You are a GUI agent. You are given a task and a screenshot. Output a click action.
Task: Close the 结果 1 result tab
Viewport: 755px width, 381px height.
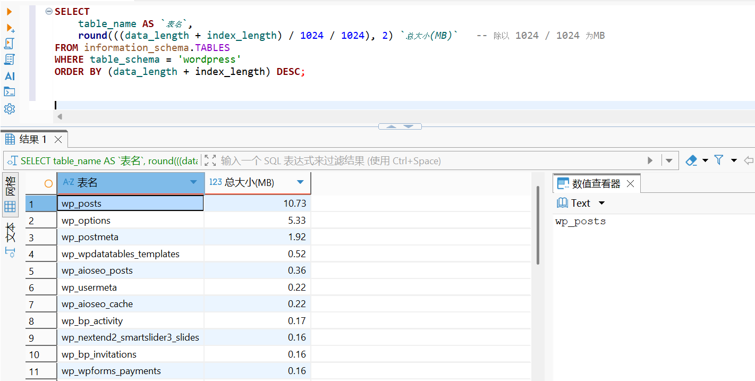[58, 139]
